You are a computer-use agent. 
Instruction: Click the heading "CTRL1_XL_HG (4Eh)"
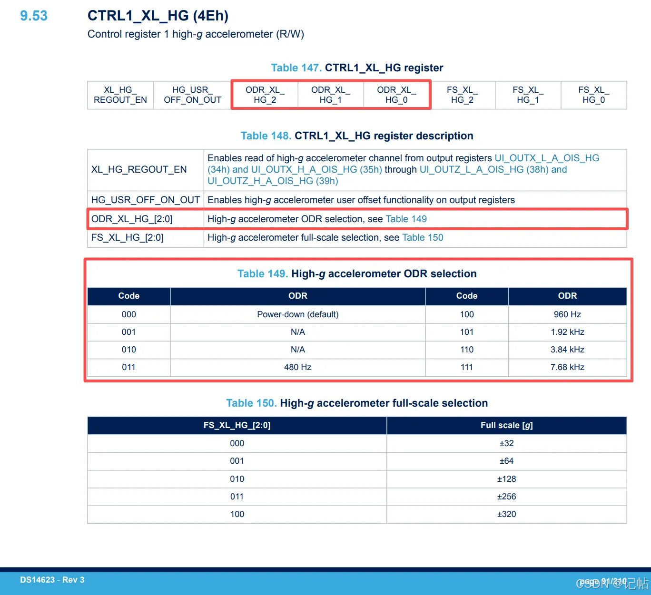[158, 16]
